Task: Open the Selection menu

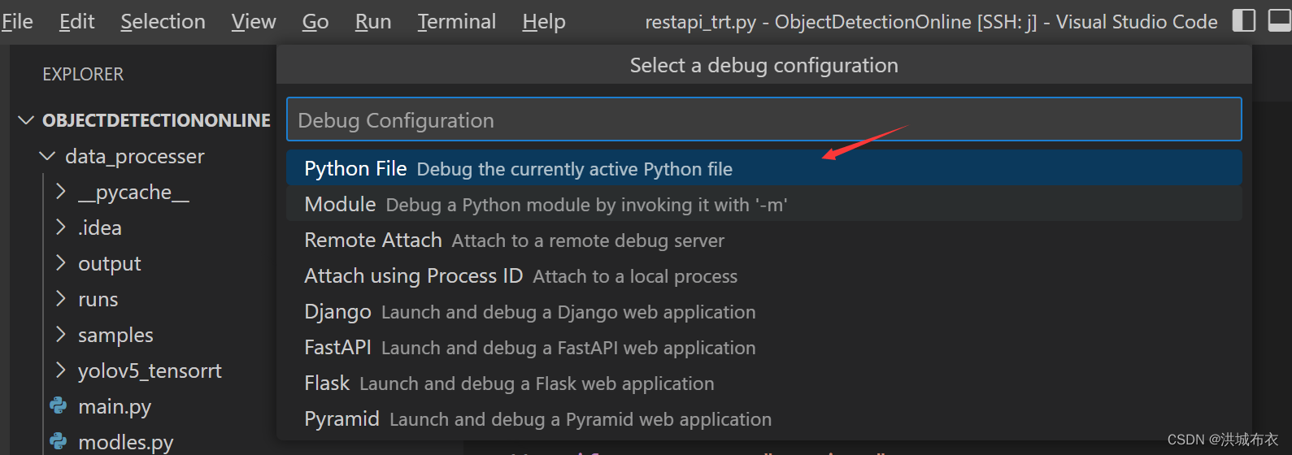Action: (x=163, y=22)
